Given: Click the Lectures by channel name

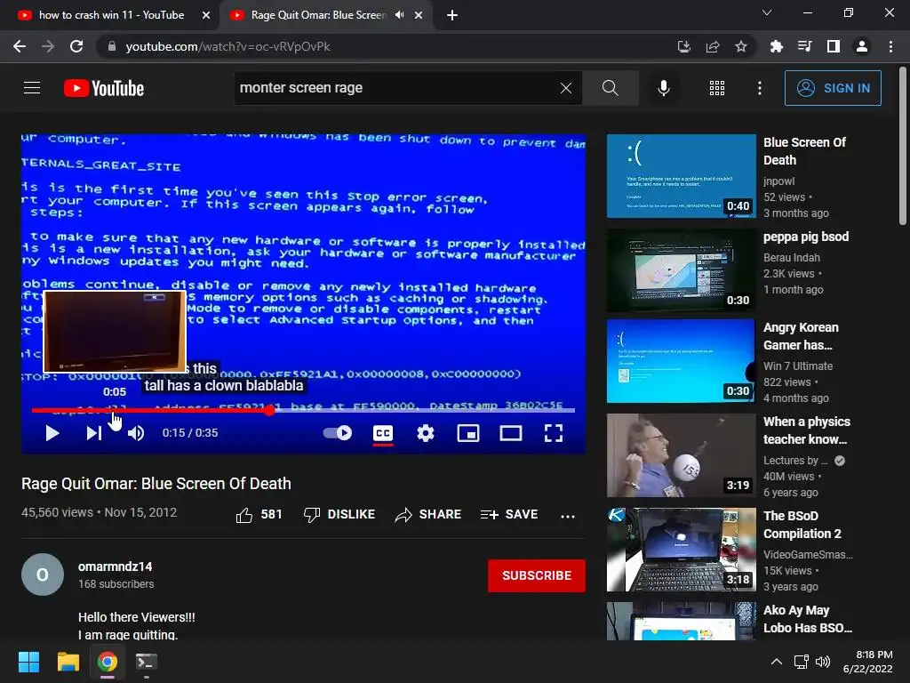Looking at the screenshot, I should coord(795,461).
